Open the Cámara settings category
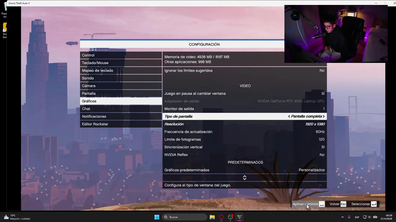The height and width of the screenshot is (222, 396). pos(121,86)
